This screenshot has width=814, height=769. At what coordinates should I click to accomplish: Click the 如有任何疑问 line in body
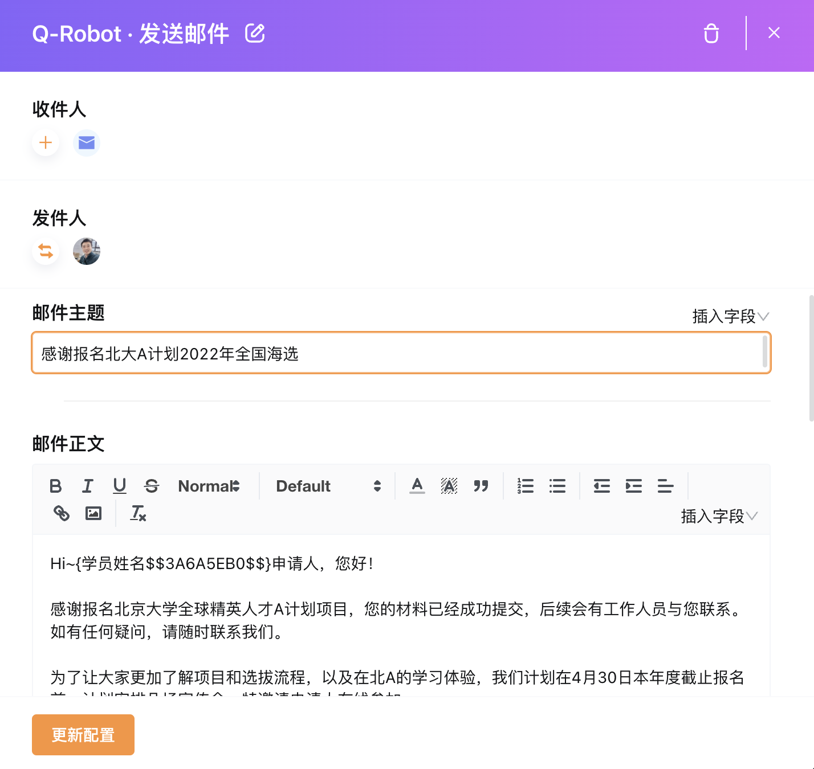[x=168, y=632]
